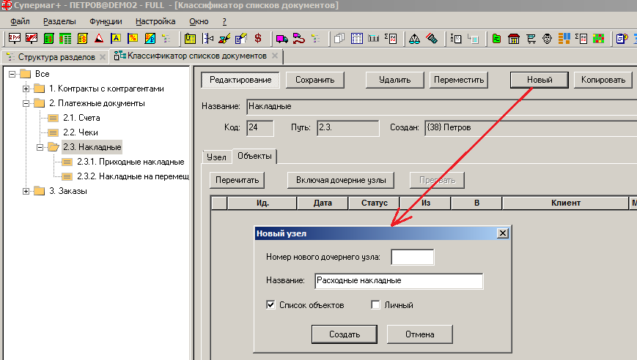Click the price board toolbar icon without the strikethrough
Screen dimensions: 637x360
click(14, 39)
